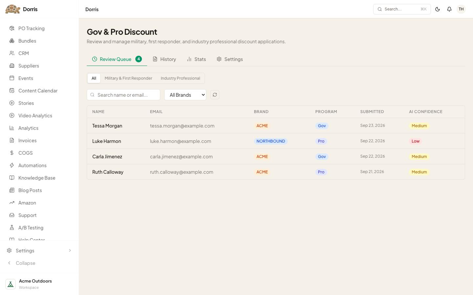The image size is (473, 295).
Task: Open Knowledge Base book icon
Action: pos(12,178)
